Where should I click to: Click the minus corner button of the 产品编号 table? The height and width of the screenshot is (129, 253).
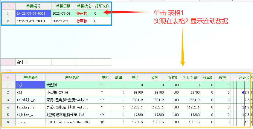coord(8,77)
